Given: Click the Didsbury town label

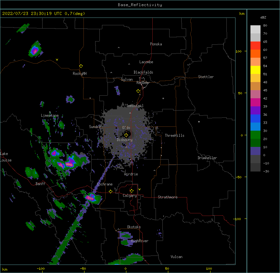Looking at the screenshot, I should click(x=125, y=140).
